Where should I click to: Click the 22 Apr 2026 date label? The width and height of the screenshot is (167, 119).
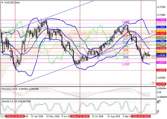coord(37,116)
